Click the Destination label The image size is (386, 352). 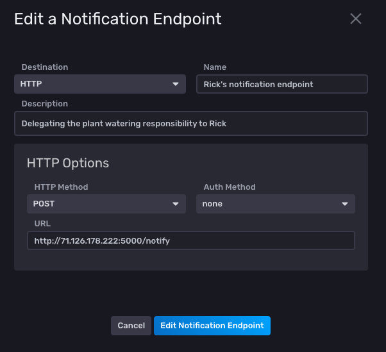tap(45, 67)
